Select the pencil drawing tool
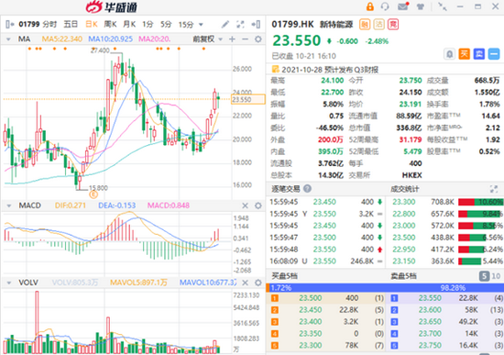504x355 pixels. 225,24
